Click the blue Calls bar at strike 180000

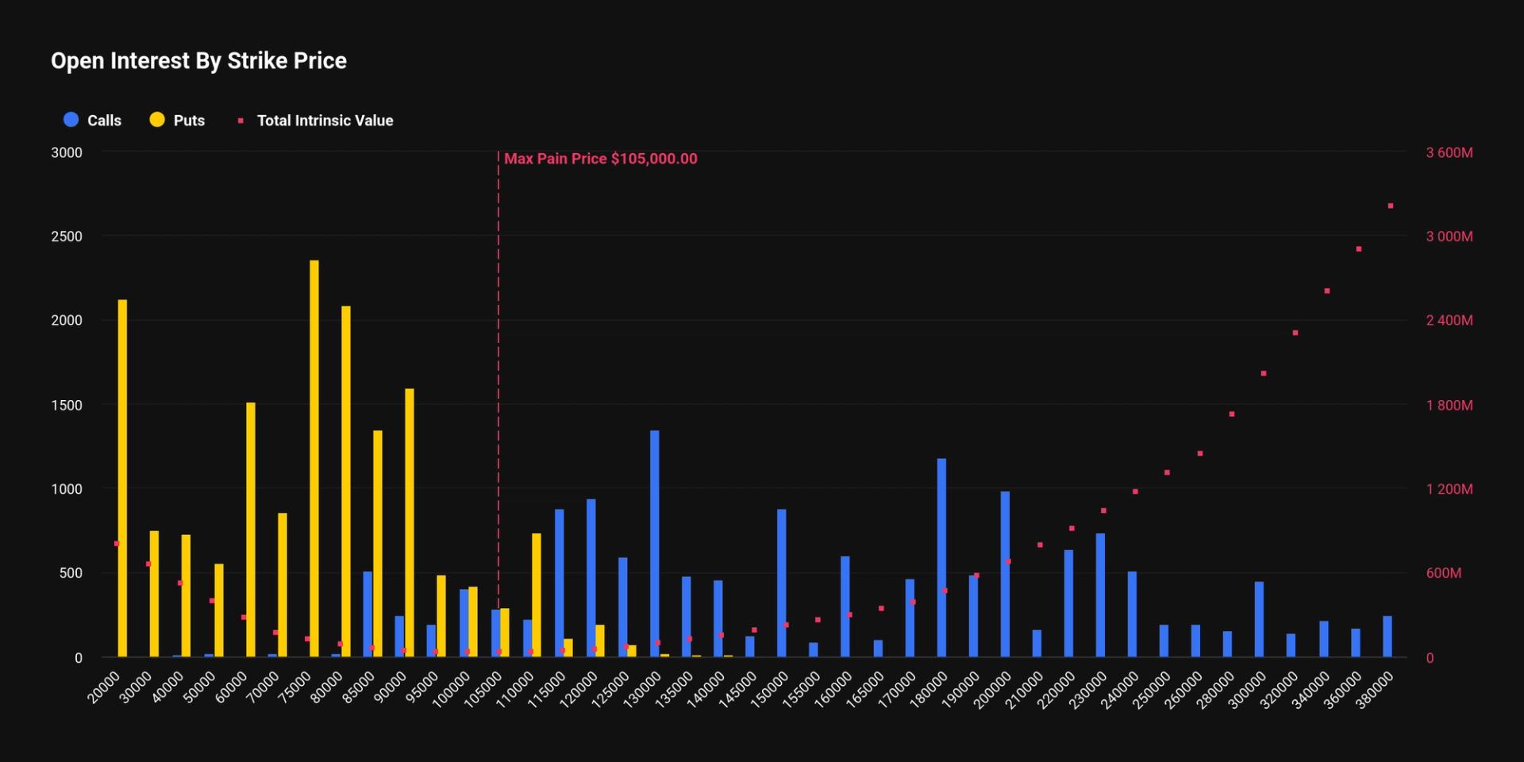pyautogui.click(x=941, y=557)
